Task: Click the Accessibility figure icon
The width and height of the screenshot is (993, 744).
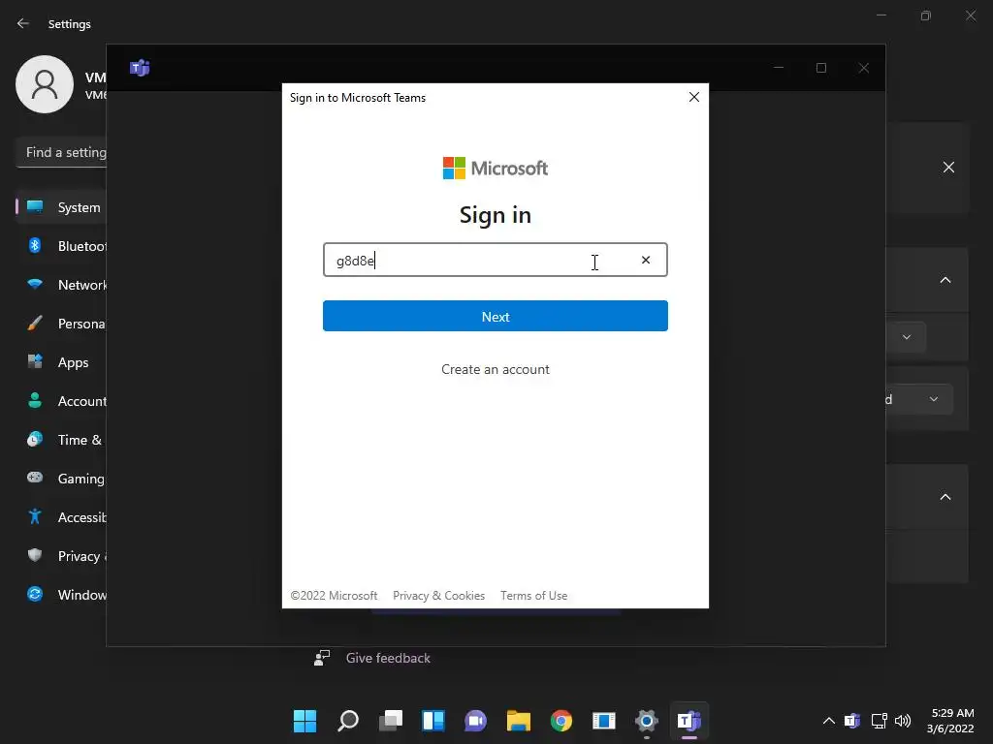Action: tap(35, 517)
